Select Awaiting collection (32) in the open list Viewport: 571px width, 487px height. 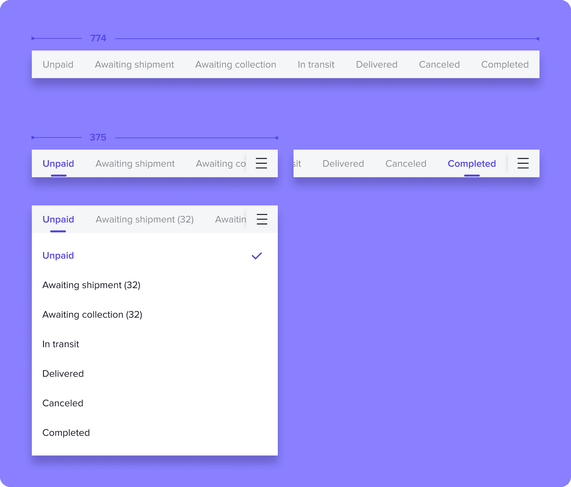click(155, 314)
